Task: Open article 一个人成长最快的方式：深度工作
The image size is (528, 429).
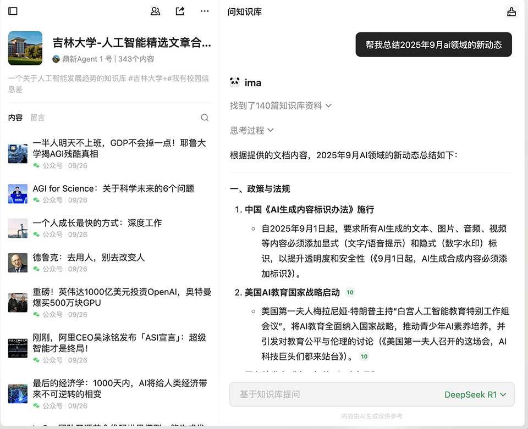Action: 97,223
